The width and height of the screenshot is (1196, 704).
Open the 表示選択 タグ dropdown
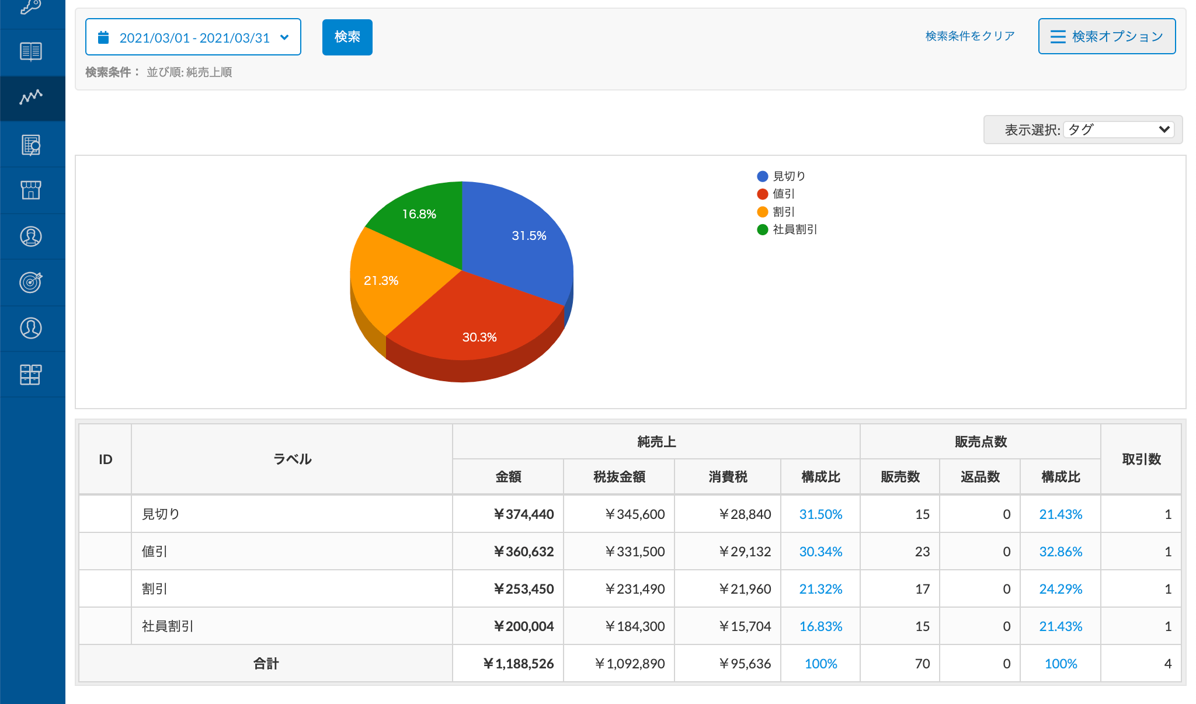1119,130
